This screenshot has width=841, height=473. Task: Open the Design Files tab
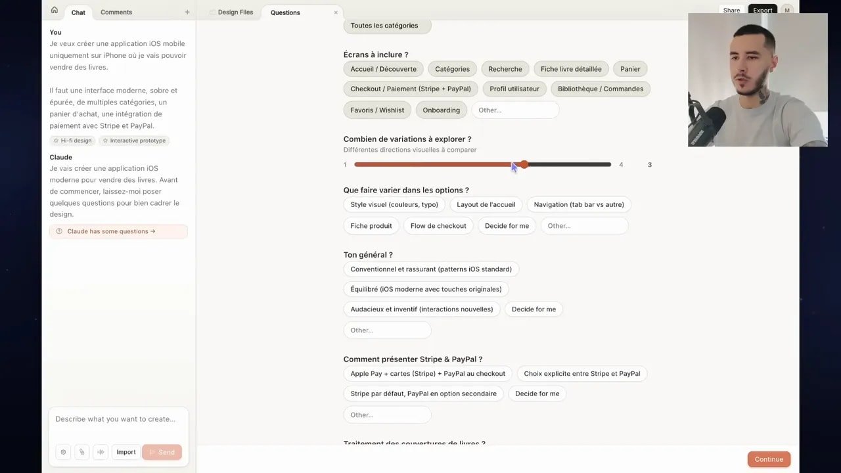pos(237,12)
